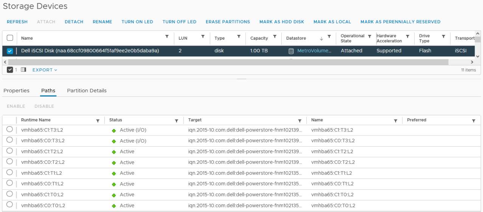The width and height of the screenshot is (483, 212).
Task: Click the Preferred column filter icon
Action: [x=474, y=121]
